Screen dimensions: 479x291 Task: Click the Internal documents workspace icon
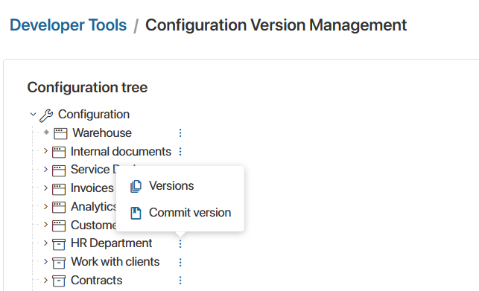point(59,152)
